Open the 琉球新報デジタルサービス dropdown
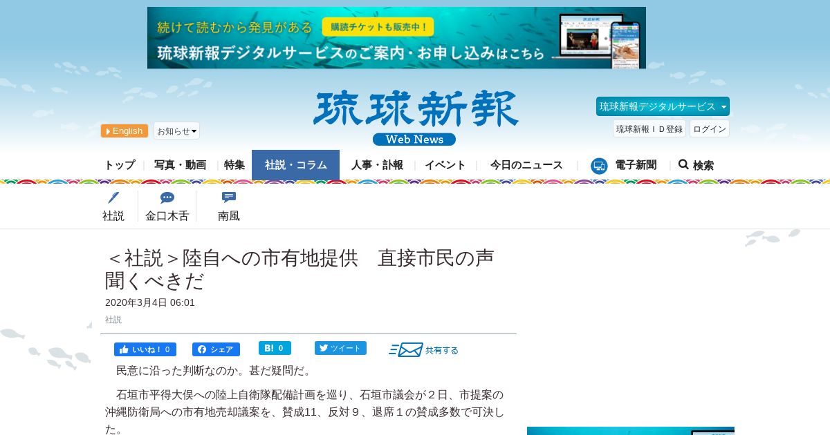Viewport: 830px width, 435px height. coord(663,106)
